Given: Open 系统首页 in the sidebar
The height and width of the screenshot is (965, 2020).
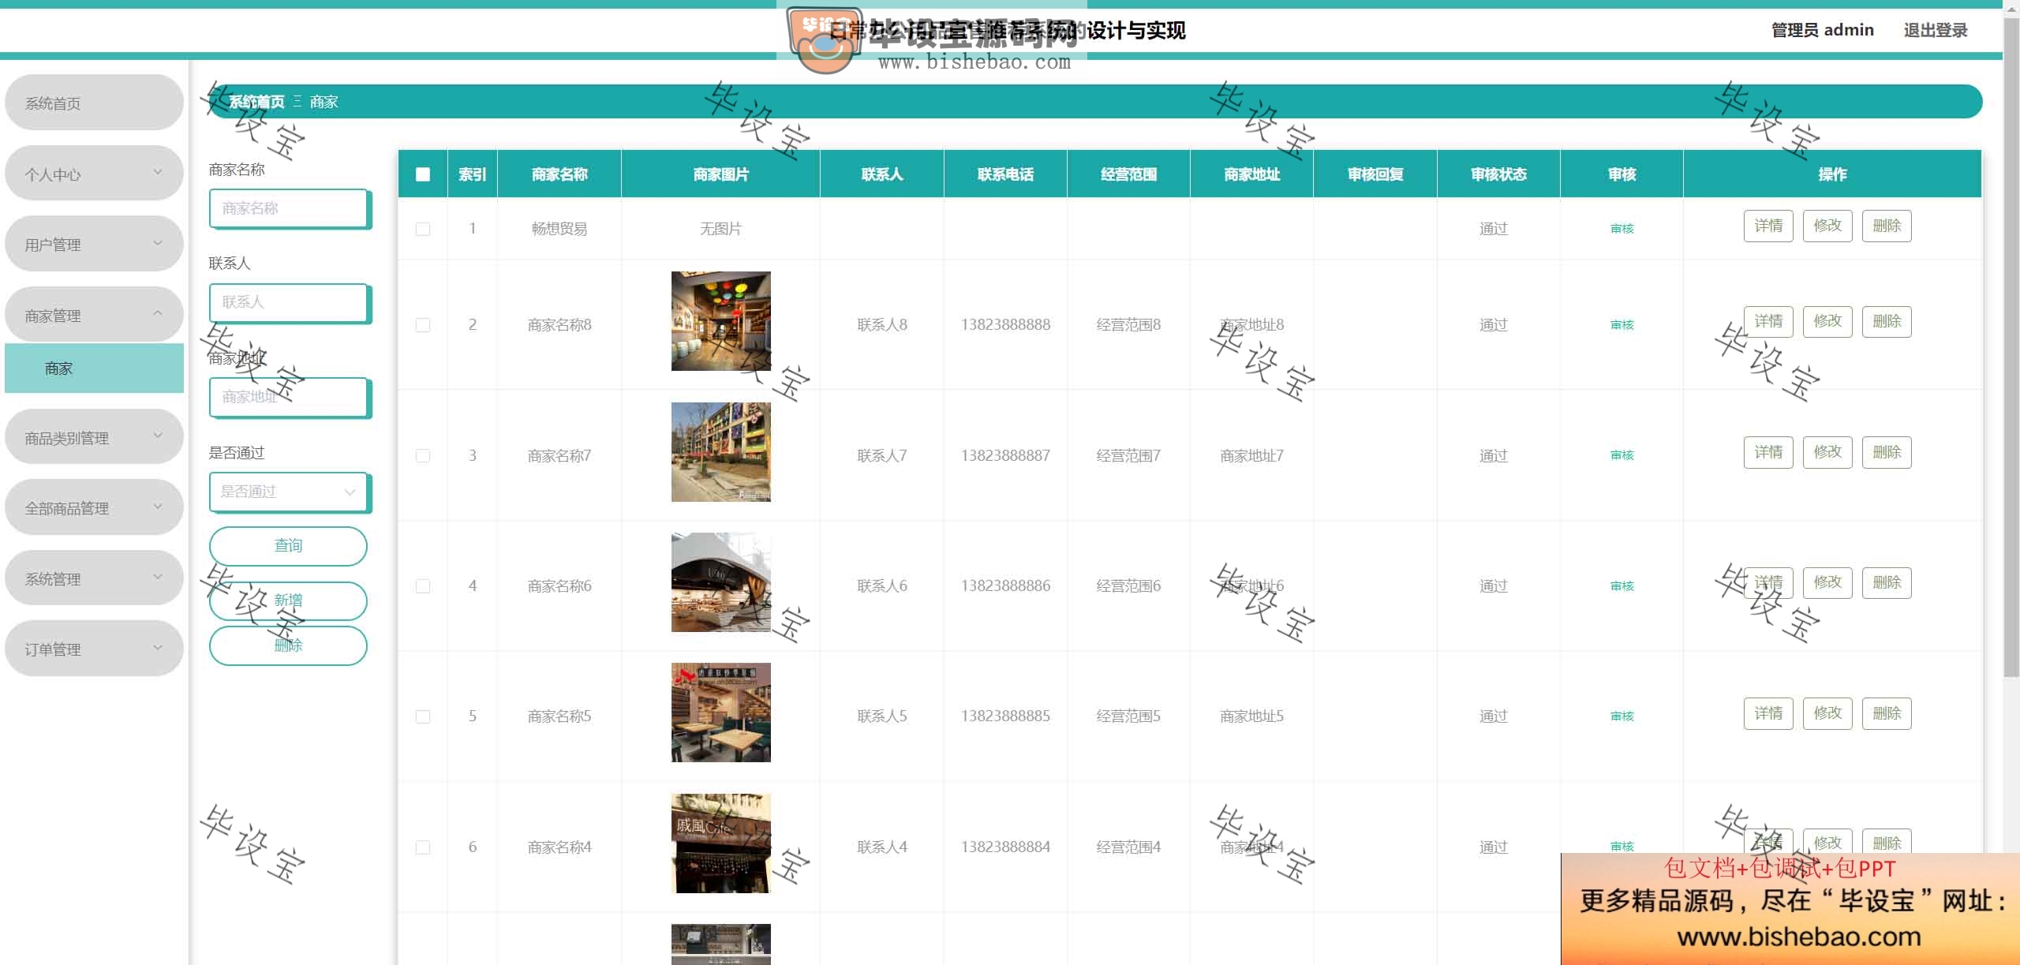Looking at the screenshot, I should click(x=94, y=103).
